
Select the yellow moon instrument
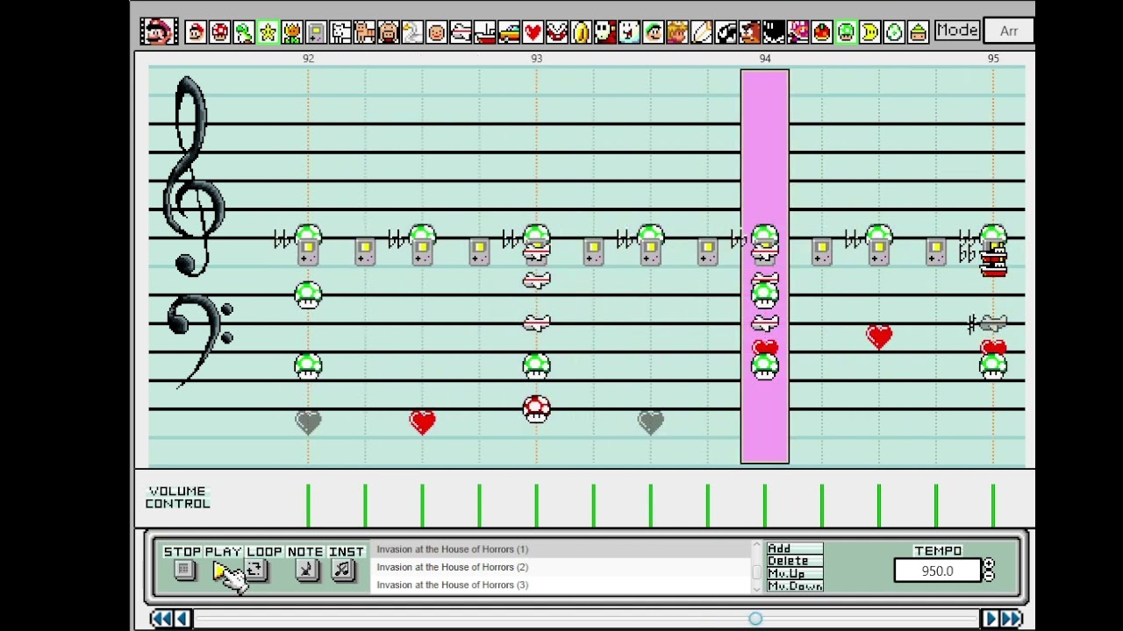(x=870, y=32)
